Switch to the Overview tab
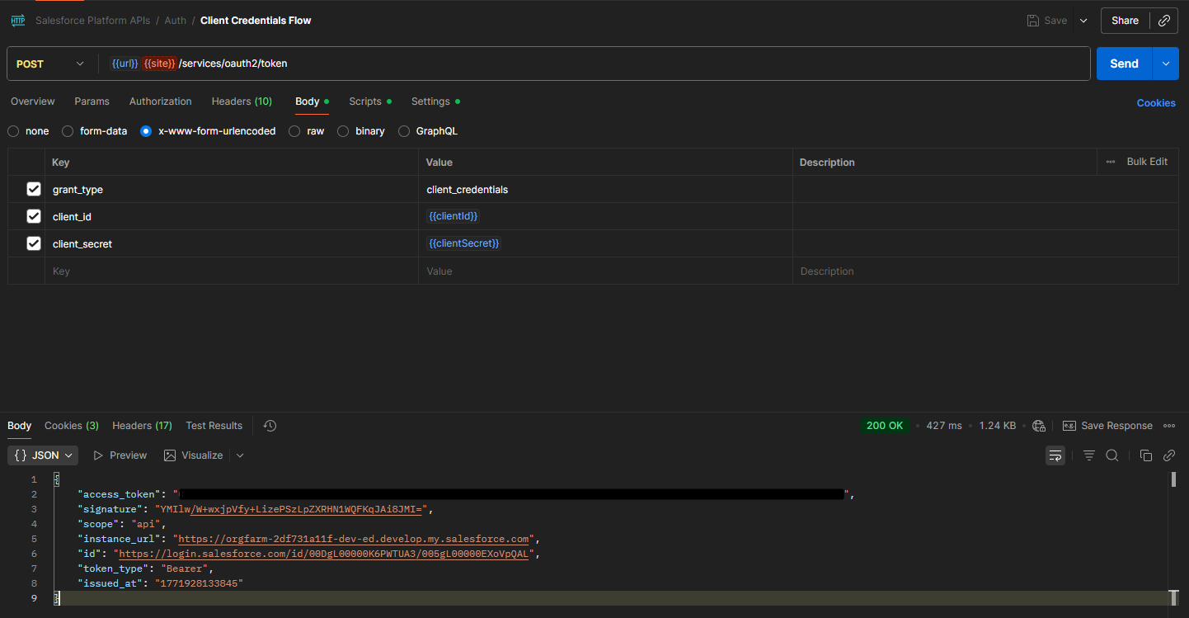Viewport: 1189px width, 618px height. (33, 101)
